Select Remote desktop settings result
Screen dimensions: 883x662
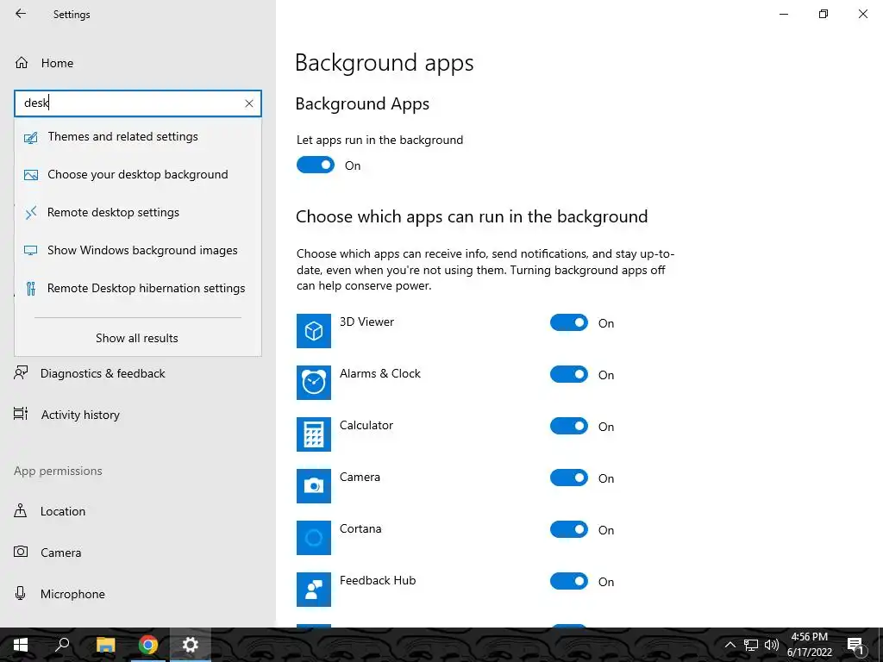click(138, 212)
